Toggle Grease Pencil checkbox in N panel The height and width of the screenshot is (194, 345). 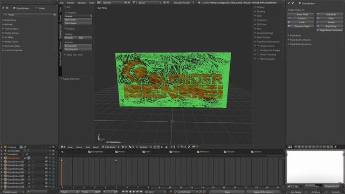(258, 46)
